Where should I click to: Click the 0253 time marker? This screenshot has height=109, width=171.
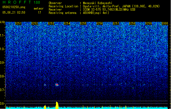click(51, 23)
